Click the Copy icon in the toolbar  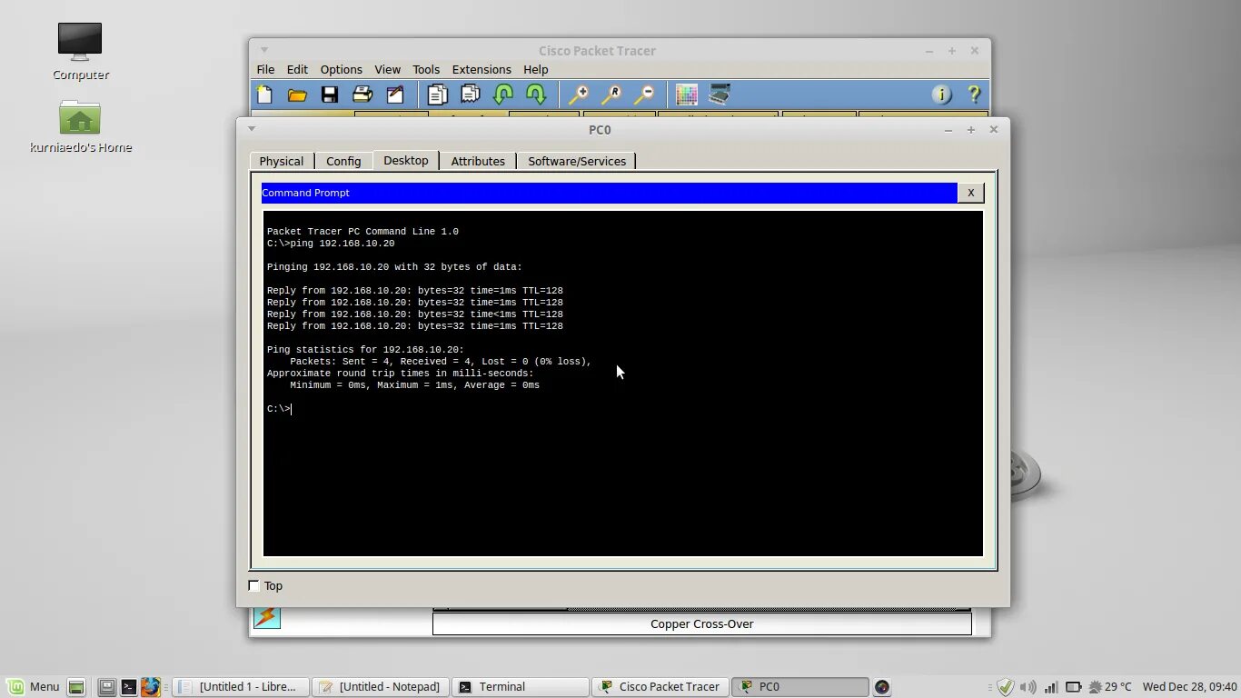click(x=438, y=95)
